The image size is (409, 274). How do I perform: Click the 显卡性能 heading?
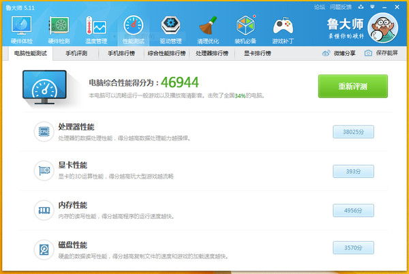click(x=73, y=165)
